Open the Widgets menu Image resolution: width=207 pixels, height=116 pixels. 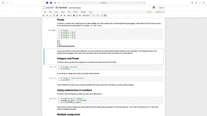[x=83, y=12]
